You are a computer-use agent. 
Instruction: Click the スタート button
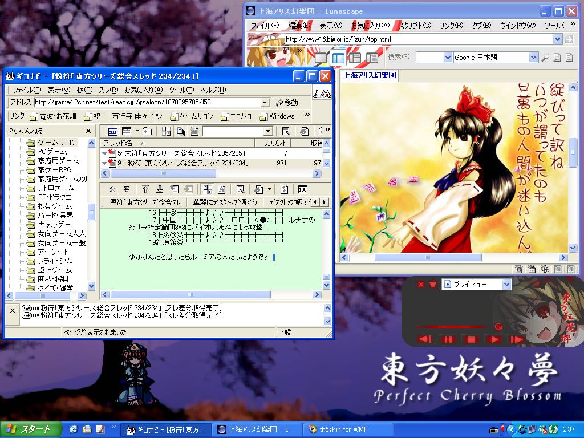pyautogui.click(x=31, y=429)
